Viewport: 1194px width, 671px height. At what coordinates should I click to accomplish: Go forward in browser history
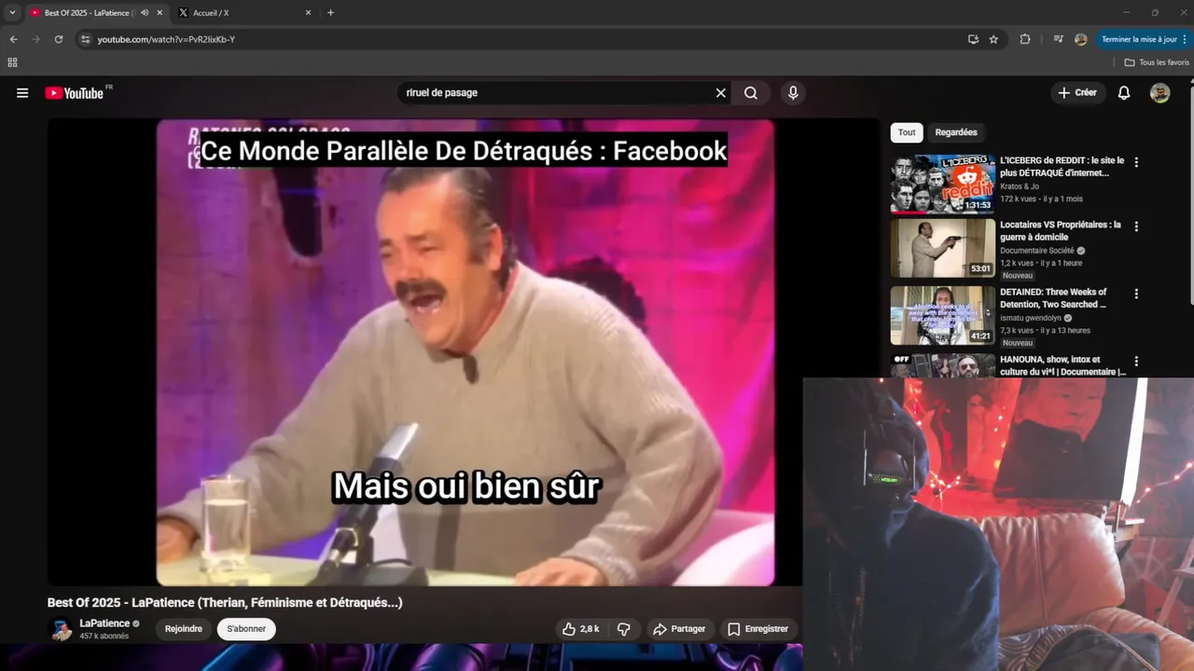pos(35,39)
